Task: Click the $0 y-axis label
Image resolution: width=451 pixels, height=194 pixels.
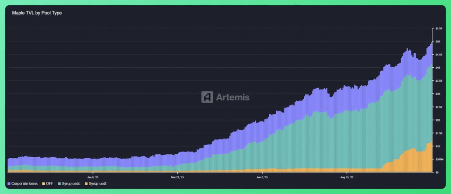Action: (437, 173)
